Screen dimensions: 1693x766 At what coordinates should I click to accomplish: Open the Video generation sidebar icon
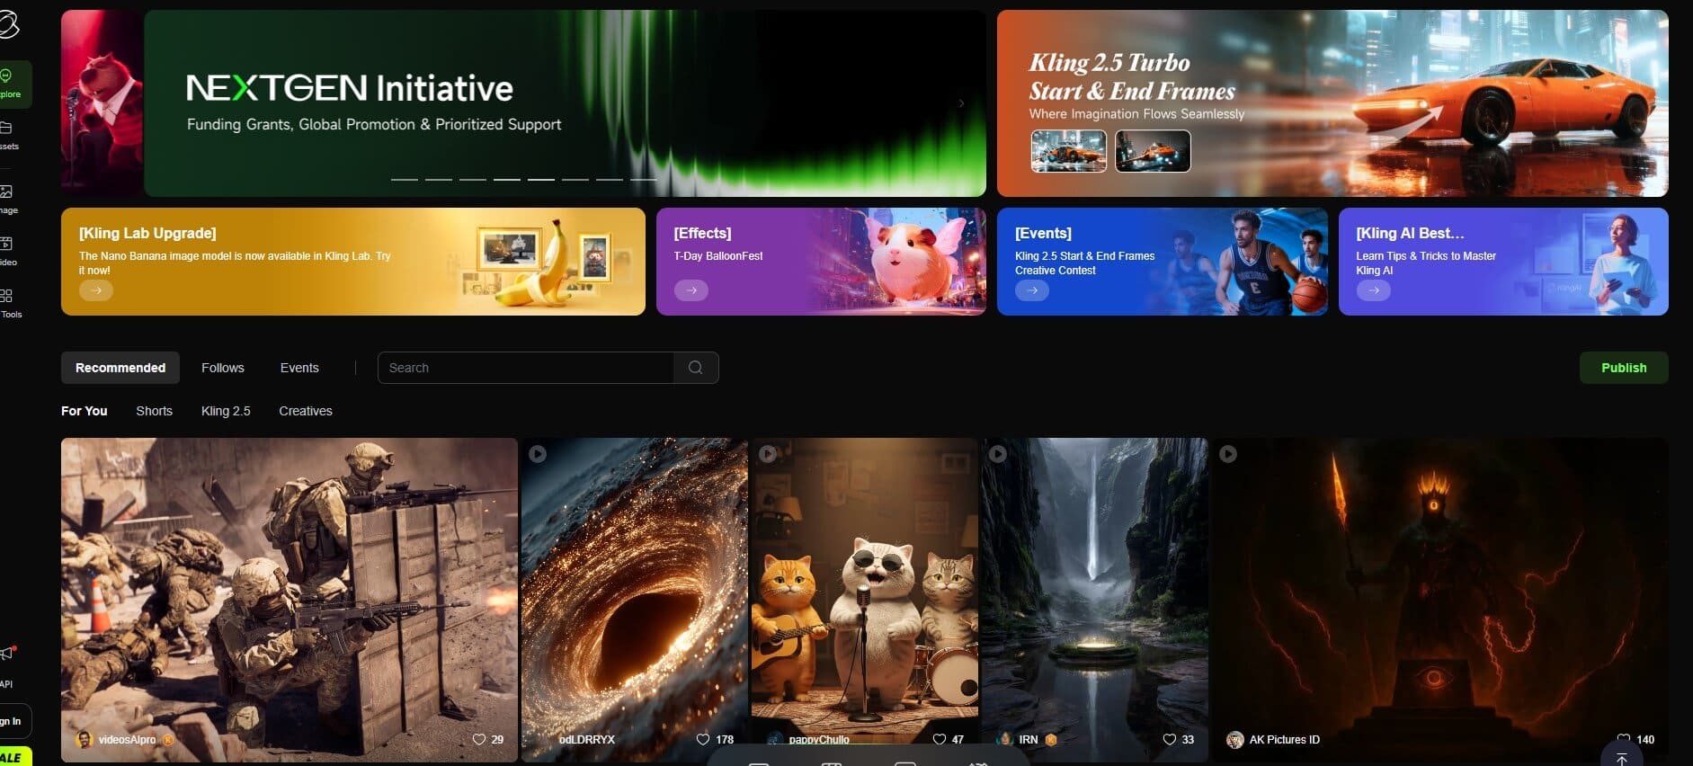pos(7,244)
